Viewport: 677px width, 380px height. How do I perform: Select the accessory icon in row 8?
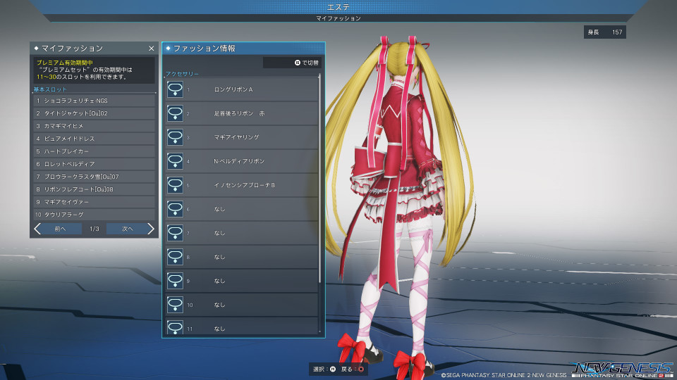coord(175,257)
